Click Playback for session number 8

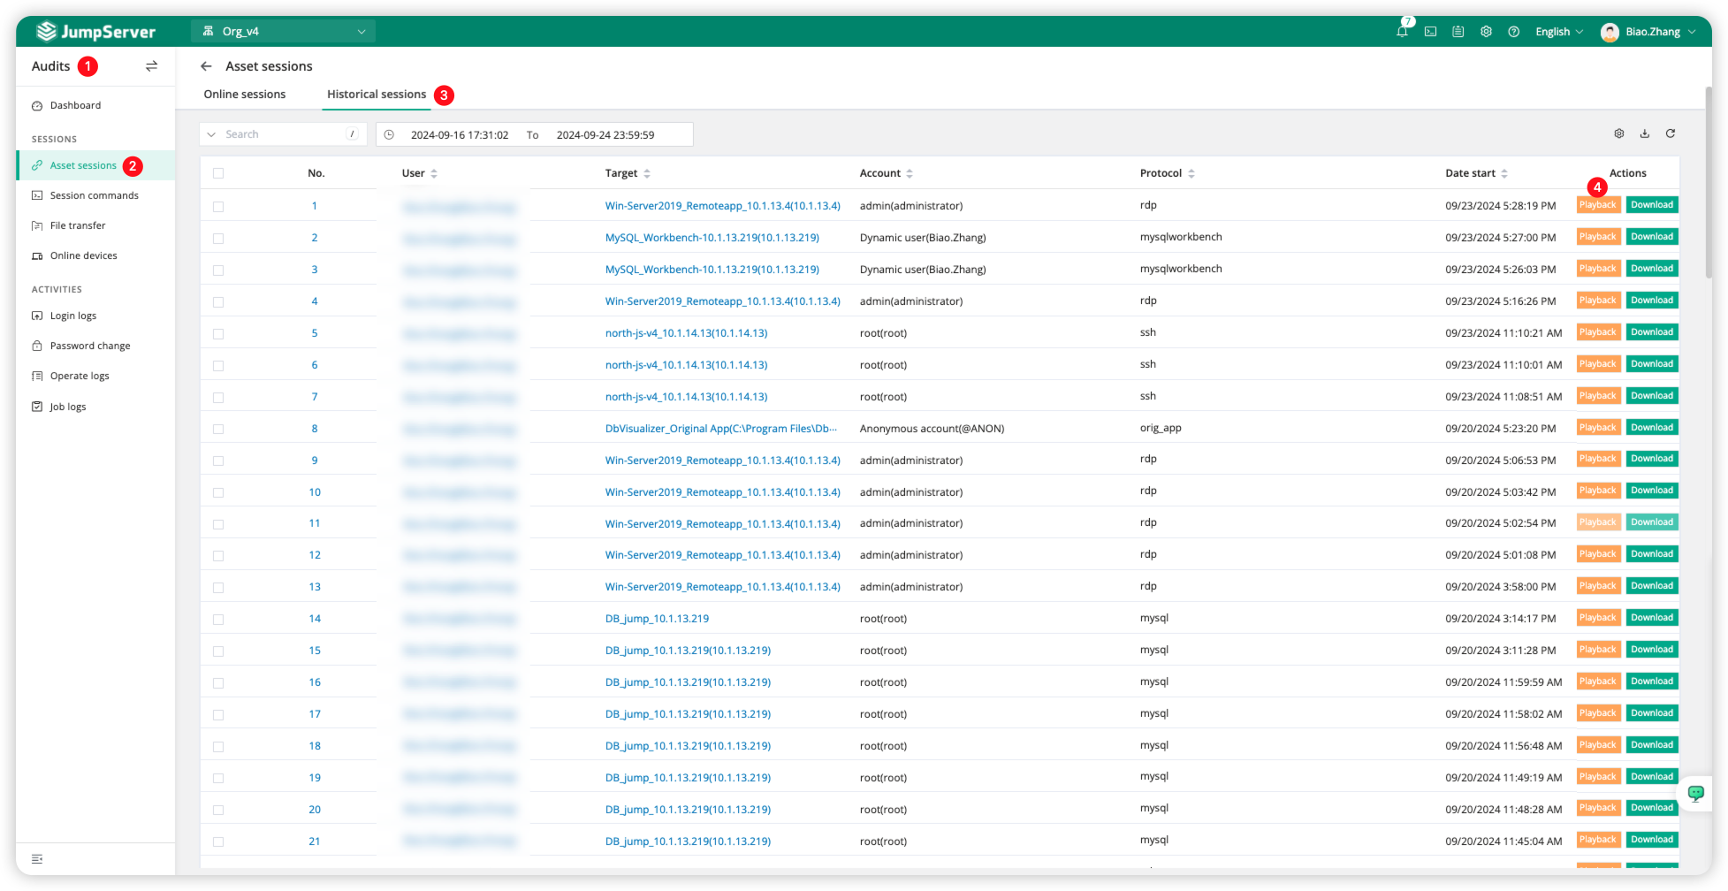click(x=1598, y=428)
